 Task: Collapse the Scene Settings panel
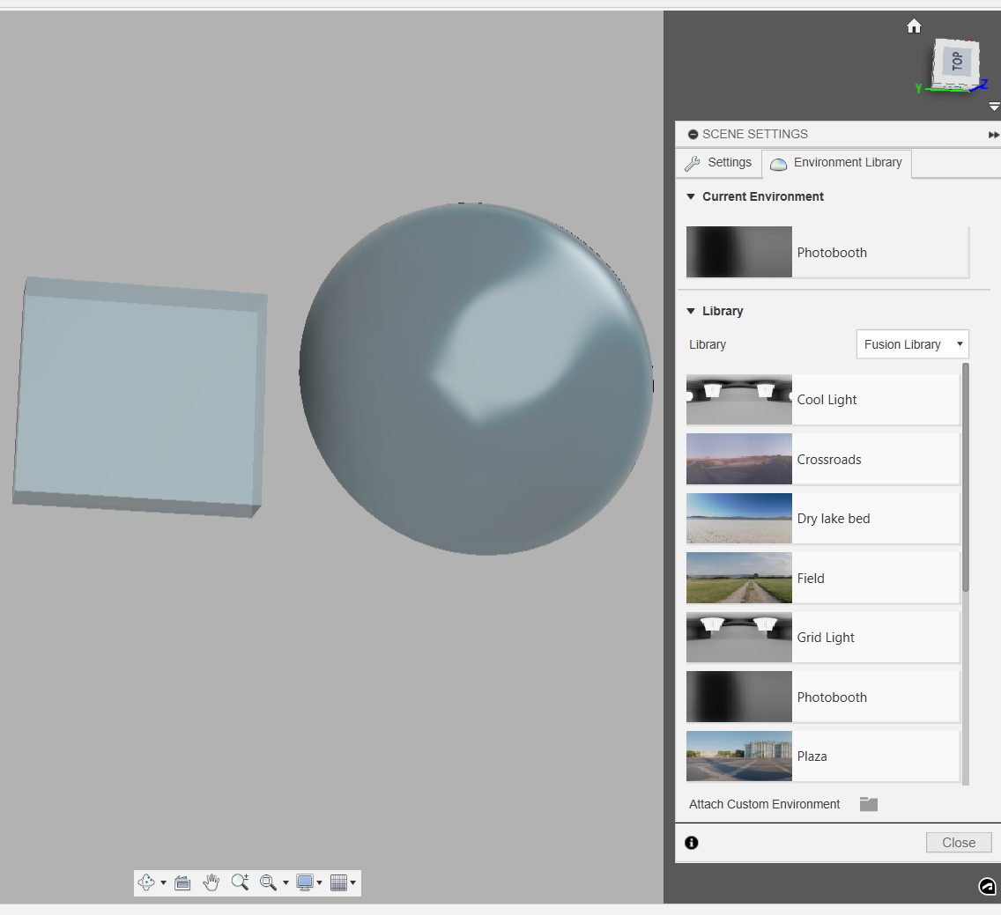pos(692,134)
